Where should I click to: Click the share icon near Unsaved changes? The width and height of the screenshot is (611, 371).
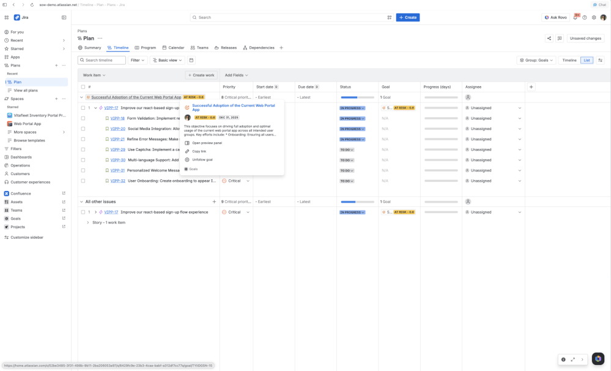pyautogui.click(x=549, y=38)
